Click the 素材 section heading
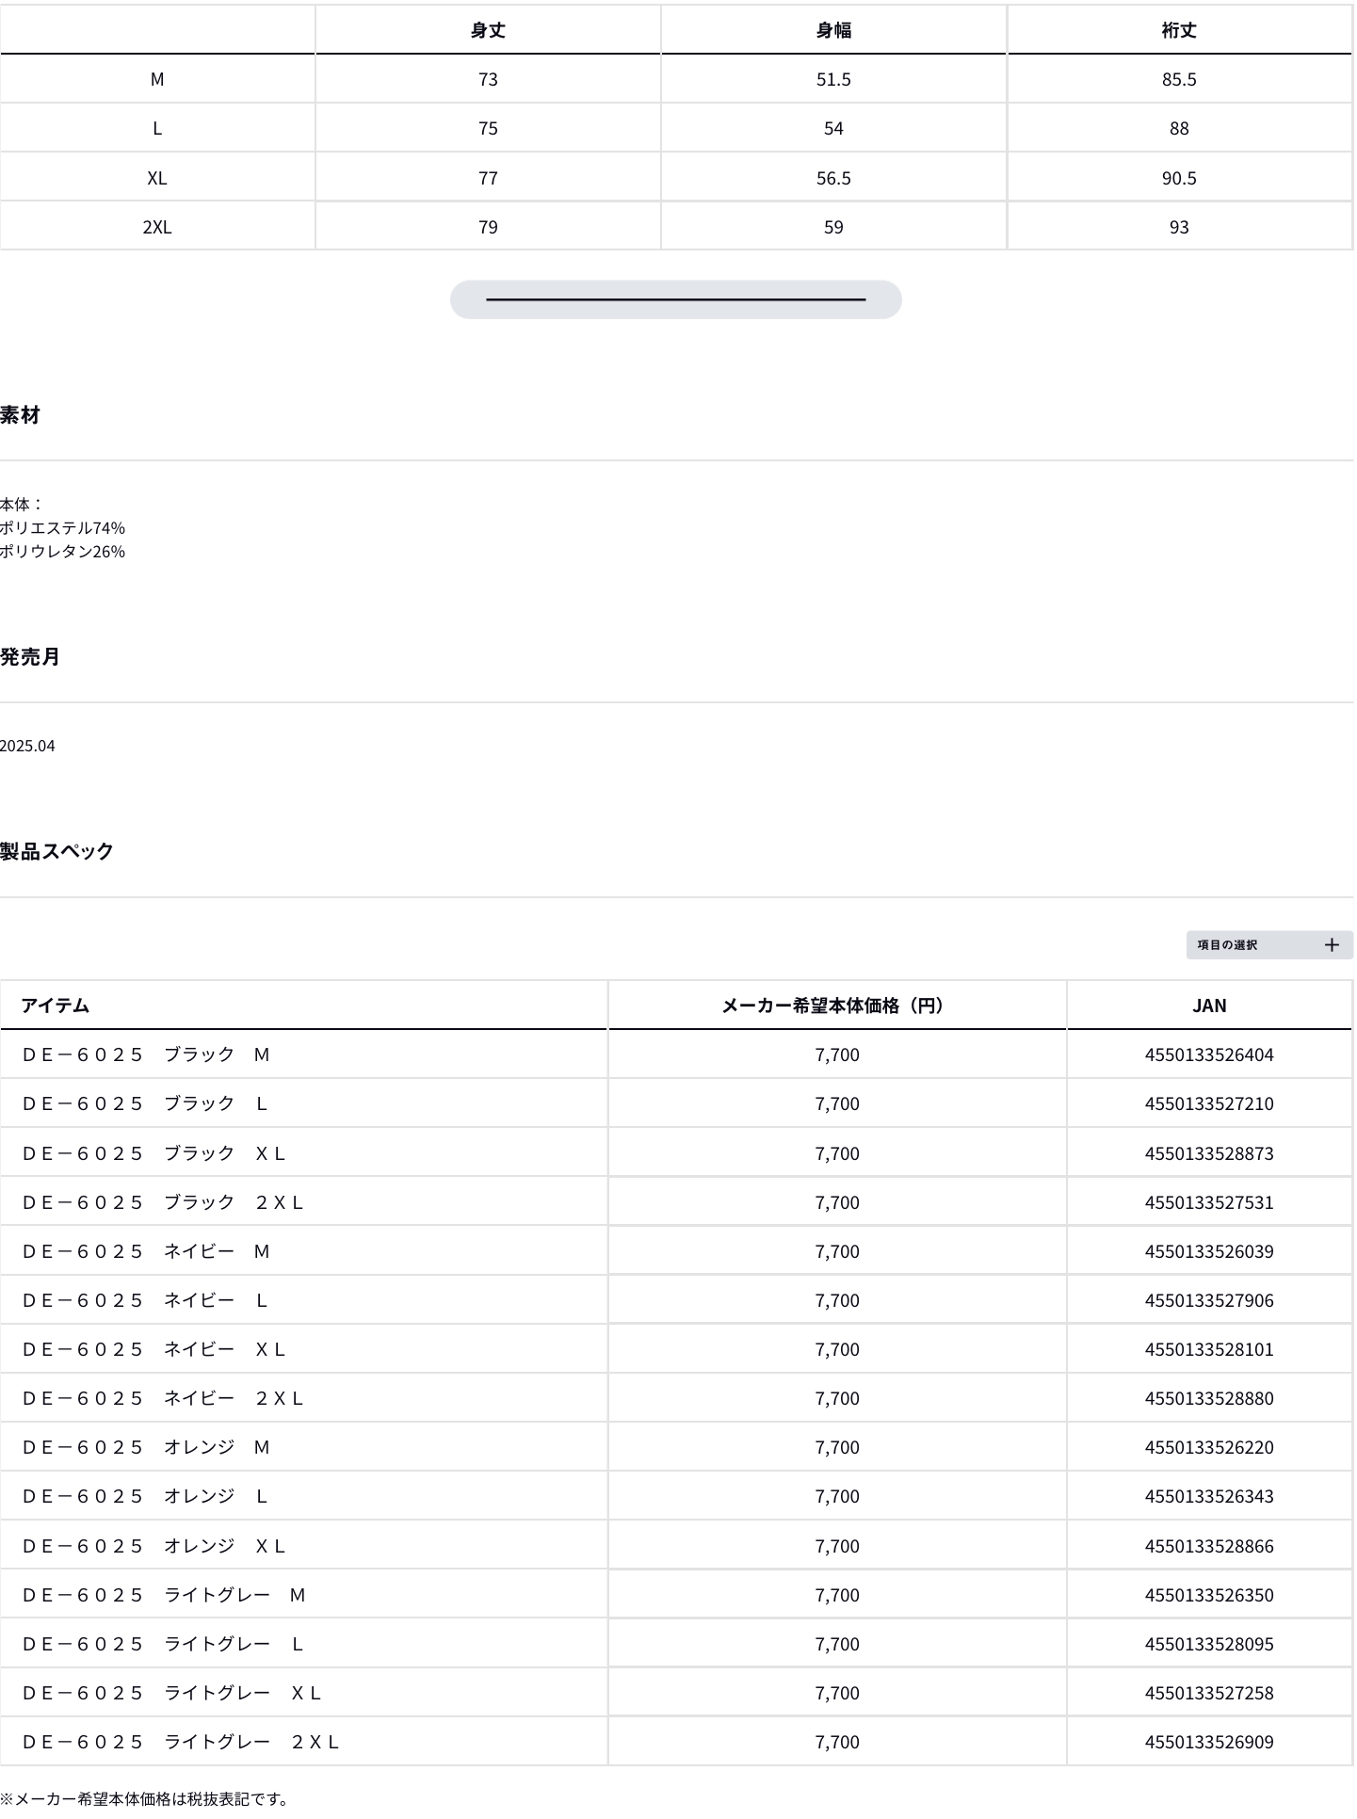The image size is (1357, 1819). click(20, 415)
